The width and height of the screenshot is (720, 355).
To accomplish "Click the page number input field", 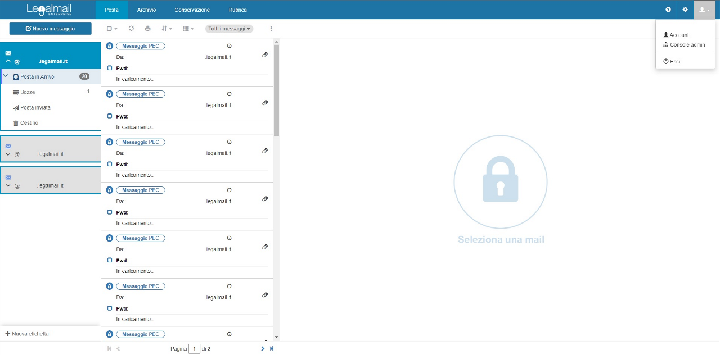I will point(194,349).
